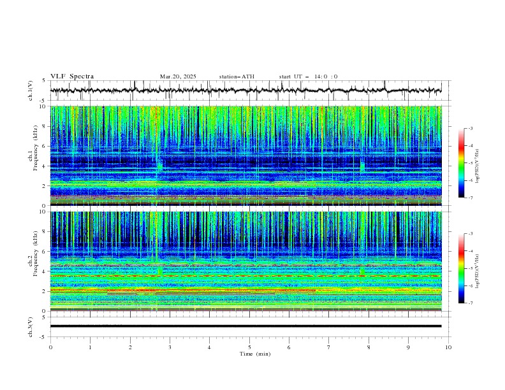Click the "station=ATH" header label
The image size is (505, 390).
tap(237, 76)
